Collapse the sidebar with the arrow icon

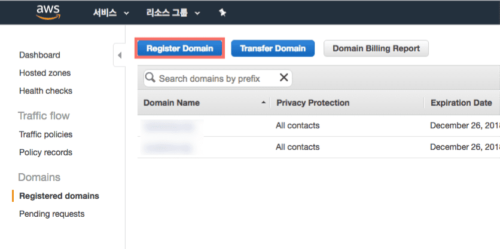click(x=120, y=56)
